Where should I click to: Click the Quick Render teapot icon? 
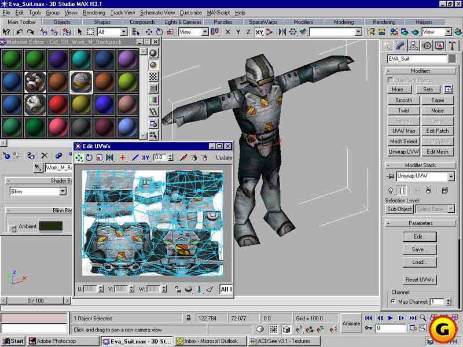click(415, 32)
